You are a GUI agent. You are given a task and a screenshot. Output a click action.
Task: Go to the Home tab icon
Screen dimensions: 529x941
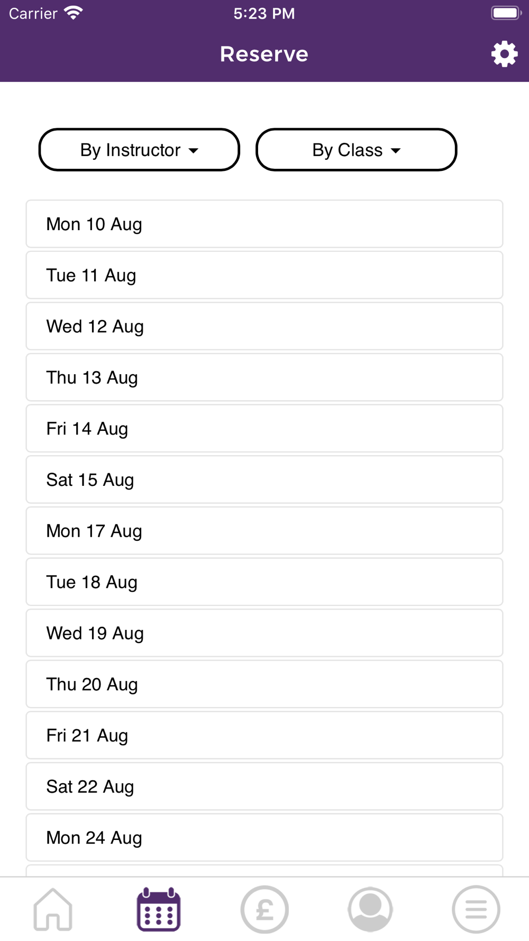pyautogui.click(x=53, y=909)
